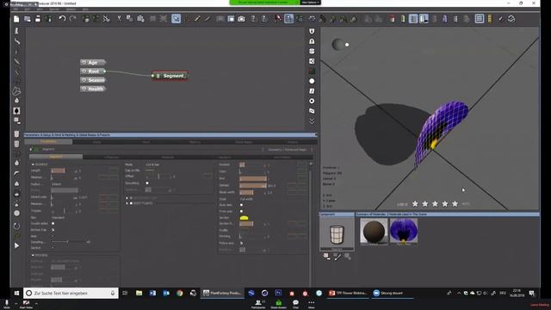Open Chrome from the taskbar
551x310 pixels.
pyautogui.click(x=180, y=293)
